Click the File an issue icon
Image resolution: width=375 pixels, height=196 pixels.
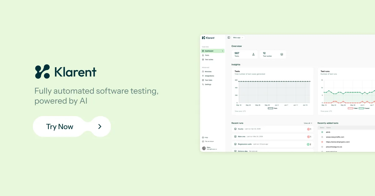coord(203,141)
